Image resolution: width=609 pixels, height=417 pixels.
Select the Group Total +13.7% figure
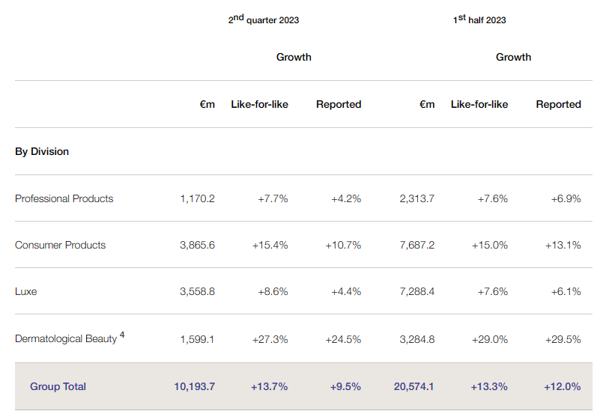coord(270,386)
